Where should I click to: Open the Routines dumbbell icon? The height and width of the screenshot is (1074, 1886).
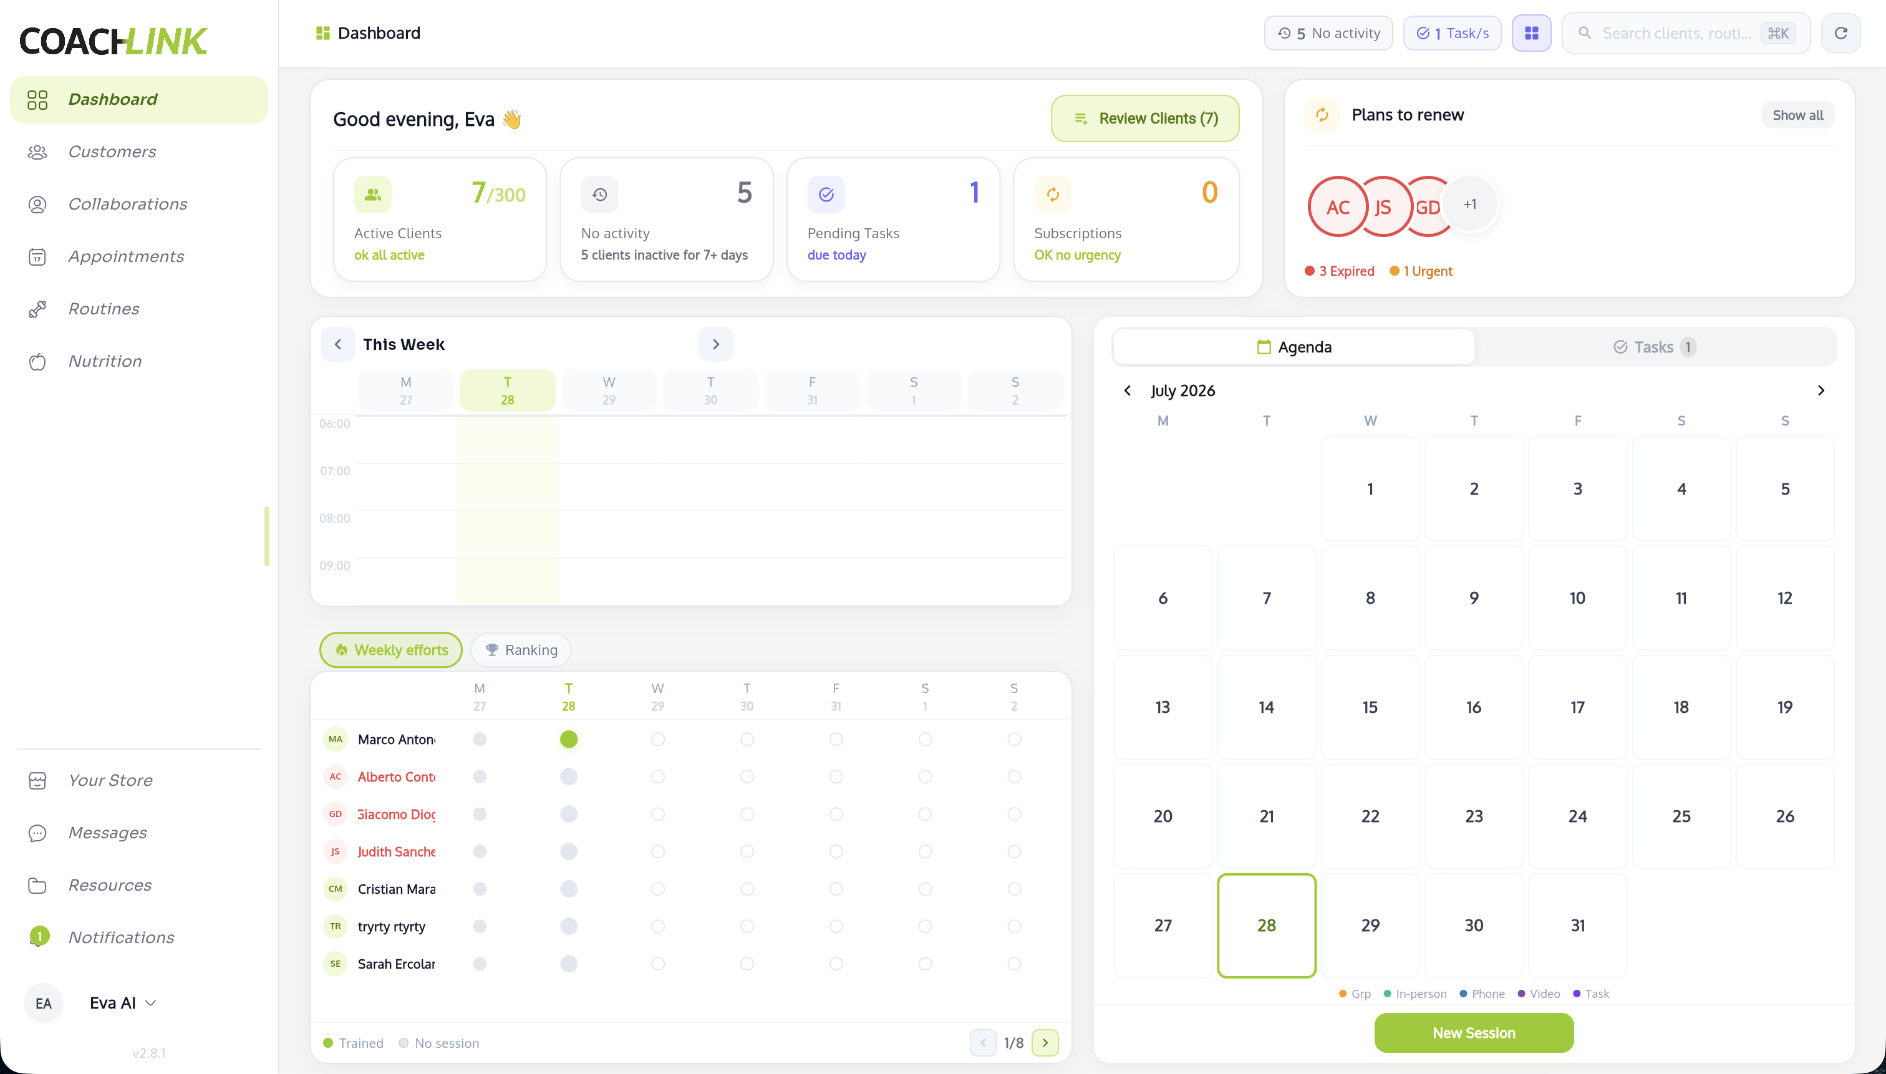pyautogui.click(x=37, y=309)
